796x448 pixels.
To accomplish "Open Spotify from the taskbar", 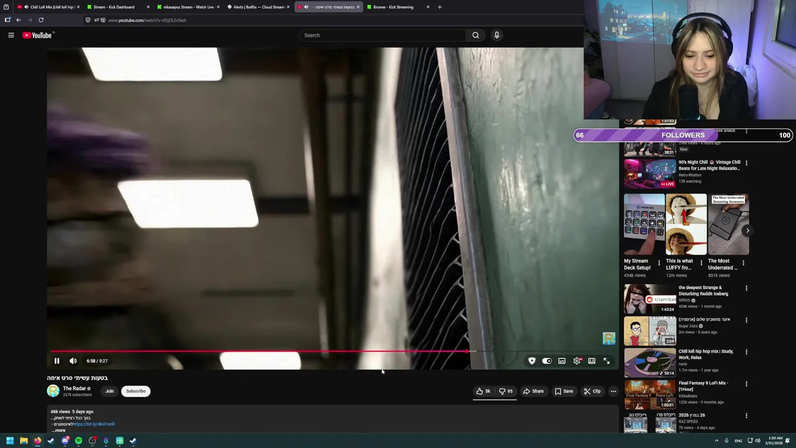I will 78,441.
